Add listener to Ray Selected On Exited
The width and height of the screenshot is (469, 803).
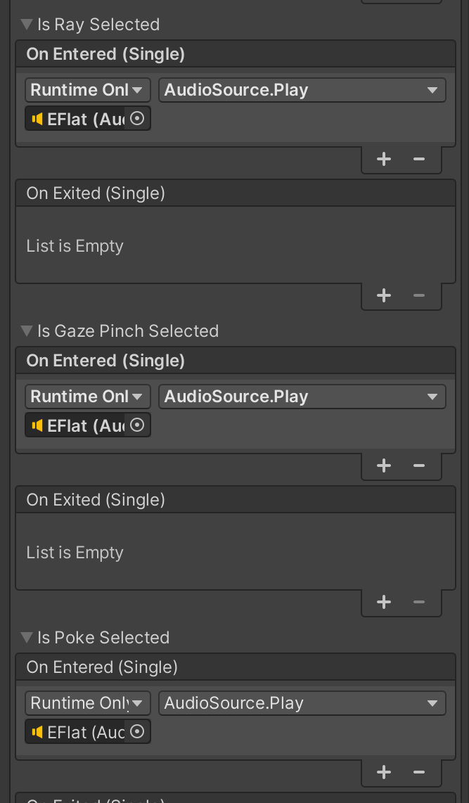click(x=384, y=295)
